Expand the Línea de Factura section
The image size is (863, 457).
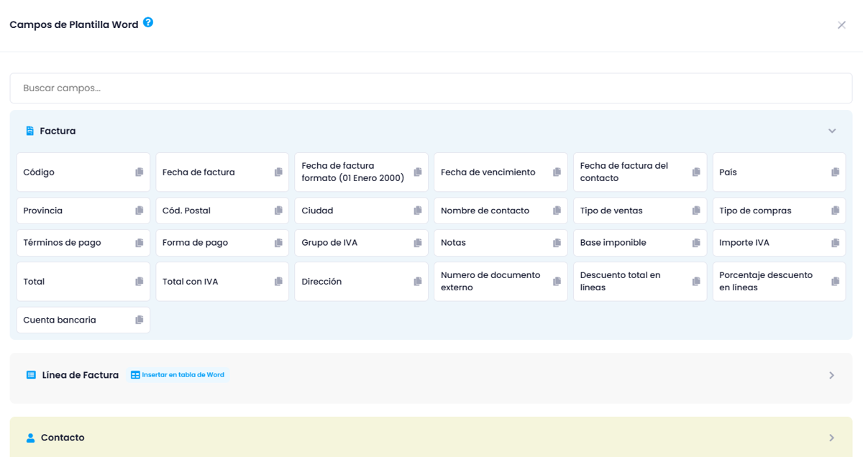click(x=831, y=375)
